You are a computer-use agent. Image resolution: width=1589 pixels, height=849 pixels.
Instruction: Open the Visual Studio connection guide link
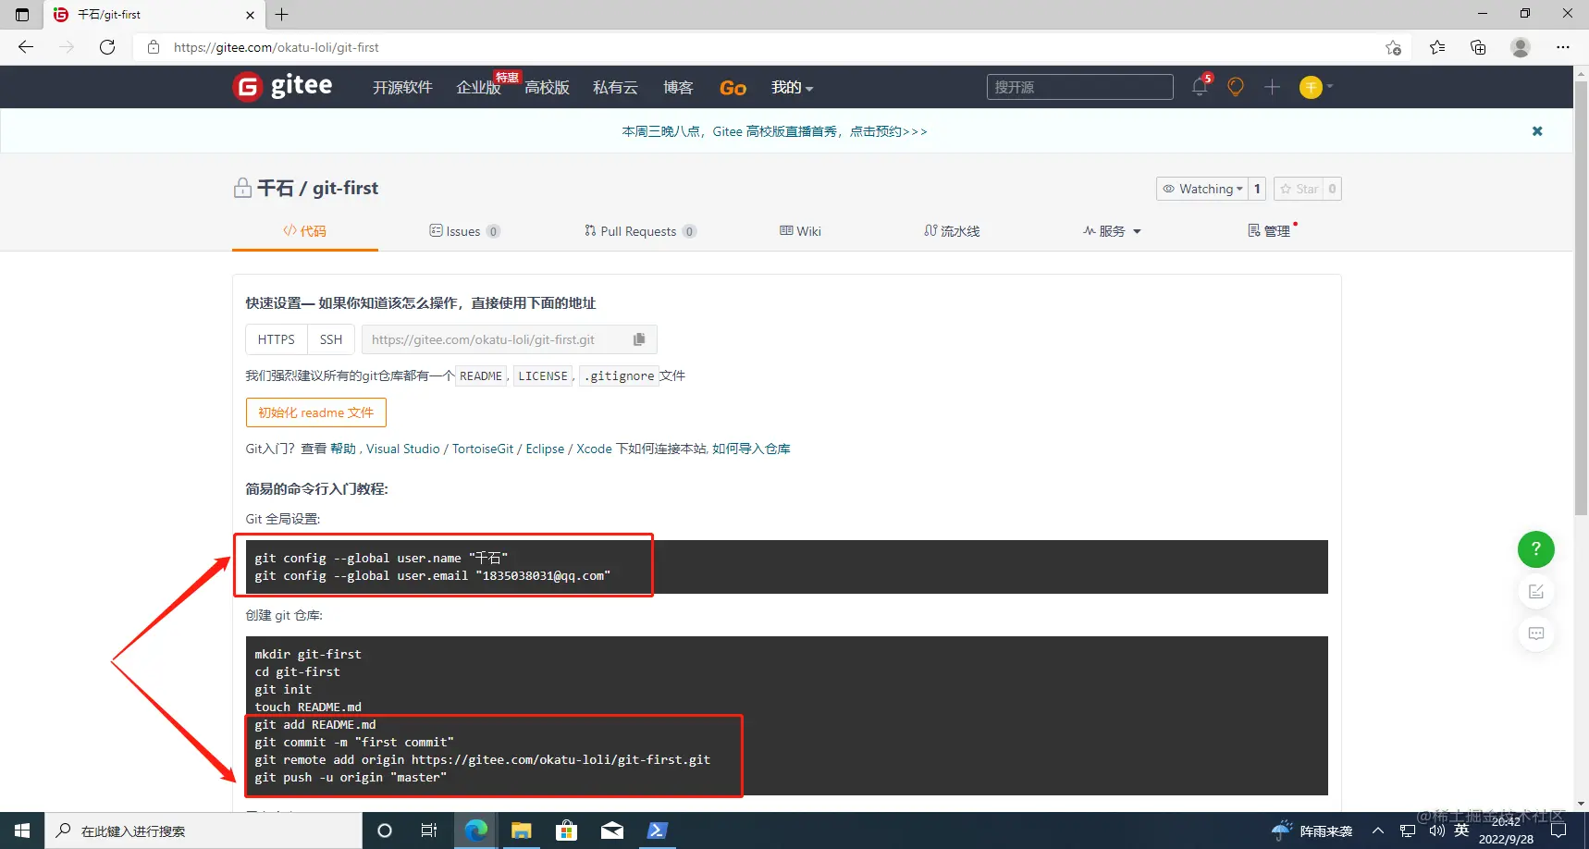(402, 448)
